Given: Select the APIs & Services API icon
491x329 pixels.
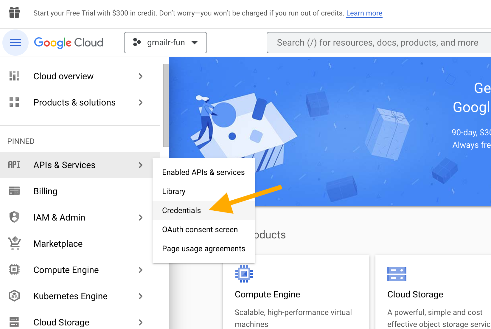Looking at the screenshot, I should [14, 165].
